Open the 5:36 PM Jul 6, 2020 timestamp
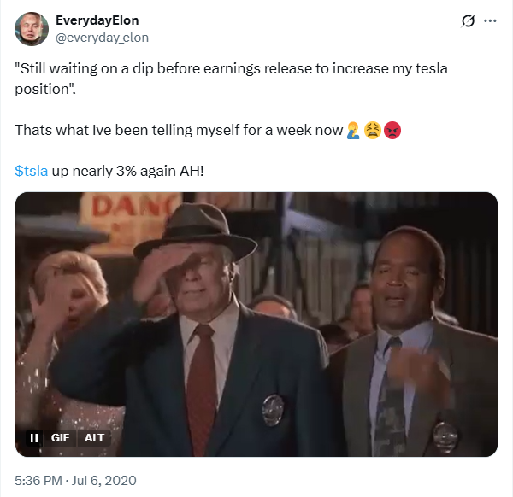The image size is (513, 497). [x=76, y=480]
